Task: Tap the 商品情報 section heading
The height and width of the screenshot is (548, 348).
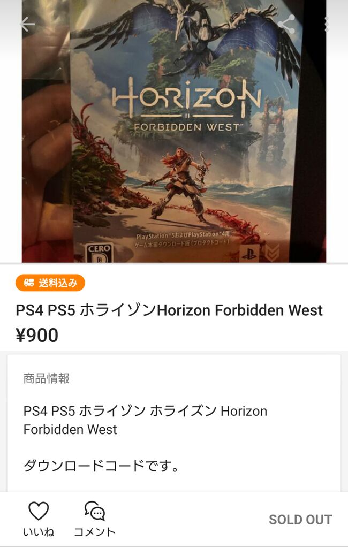Action: pos(47,378)
